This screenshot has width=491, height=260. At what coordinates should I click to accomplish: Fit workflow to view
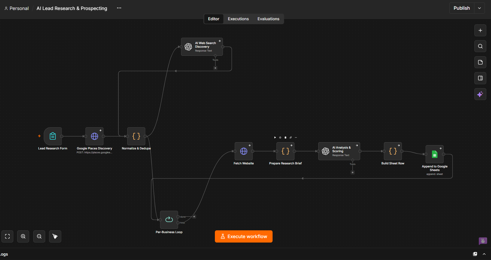point(7,236)
